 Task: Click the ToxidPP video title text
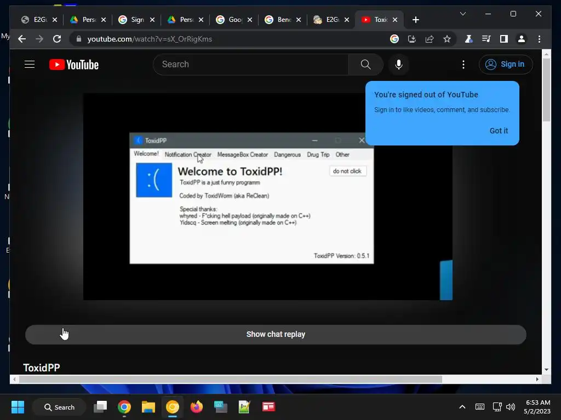point(42,367)
